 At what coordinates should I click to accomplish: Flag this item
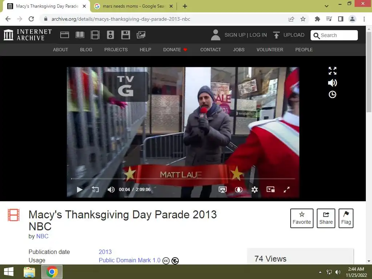click(346, 218)
